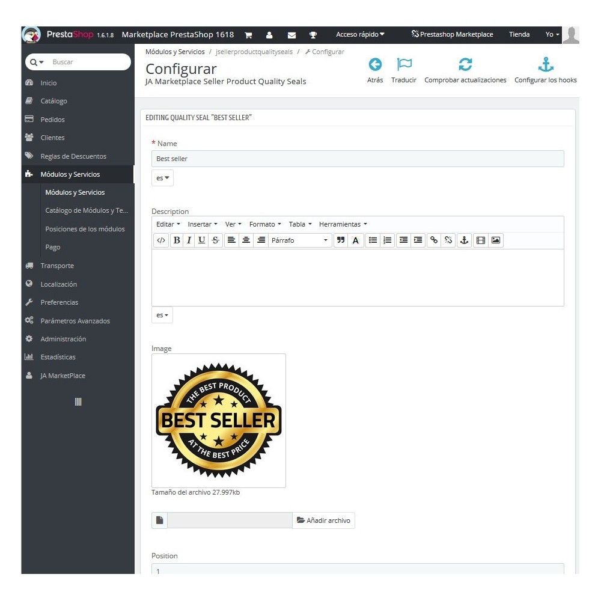
Task: Create a bulleted list in the description
Action: tap(371, 240)
